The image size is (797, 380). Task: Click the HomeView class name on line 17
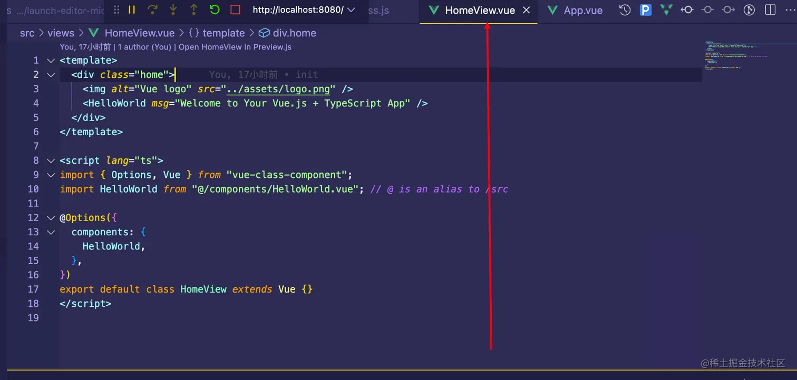[x=203, y=289]
